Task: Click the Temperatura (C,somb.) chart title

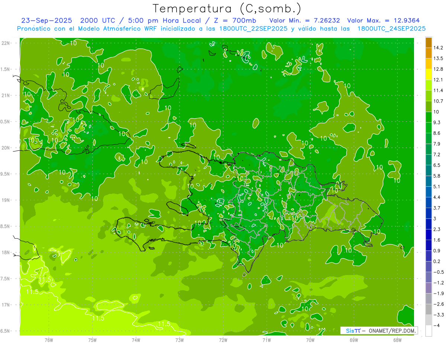Action: click(227, 8)
